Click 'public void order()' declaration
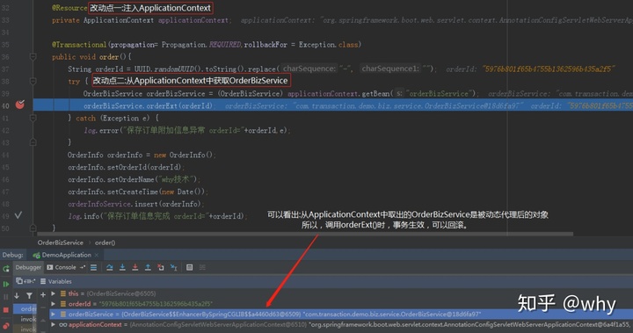 pyautogui.click(x=91, y=57)
